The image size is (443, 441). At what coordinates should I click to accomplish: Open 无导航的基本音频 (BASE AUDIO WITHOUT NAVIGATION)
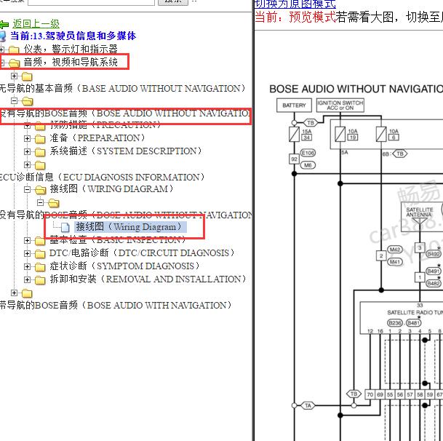coord(123,89)
